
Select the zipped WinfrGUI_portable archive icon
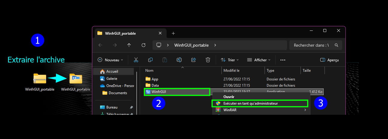tap(40, 79)
